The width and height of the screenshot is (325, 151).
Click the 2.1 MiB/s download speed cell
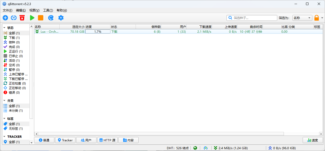coord(199,31)
